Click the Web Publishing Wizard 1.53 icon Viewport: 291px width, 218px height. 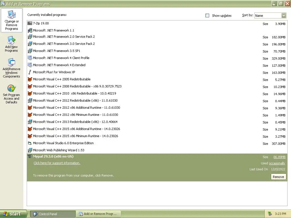30,150
